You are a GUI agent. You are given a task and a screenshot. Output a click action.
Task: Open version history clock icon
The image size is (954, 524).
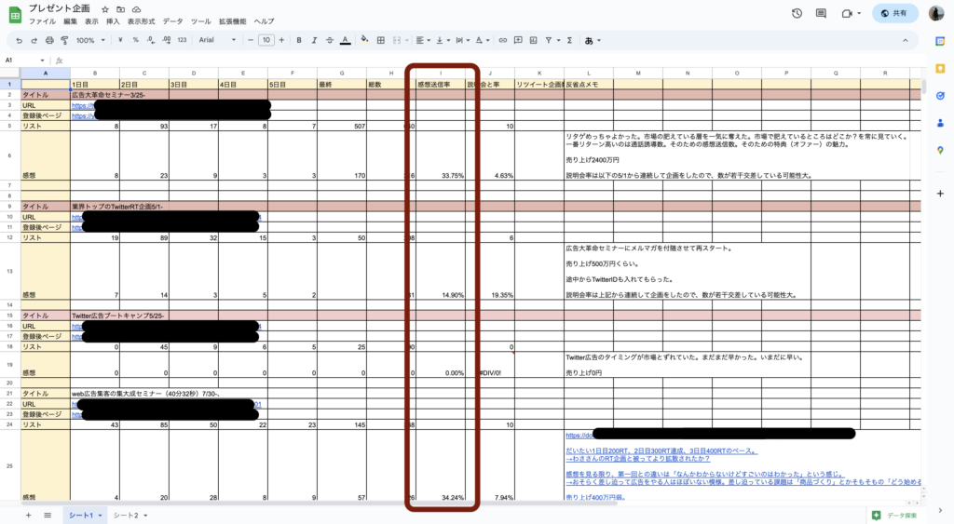797,13
